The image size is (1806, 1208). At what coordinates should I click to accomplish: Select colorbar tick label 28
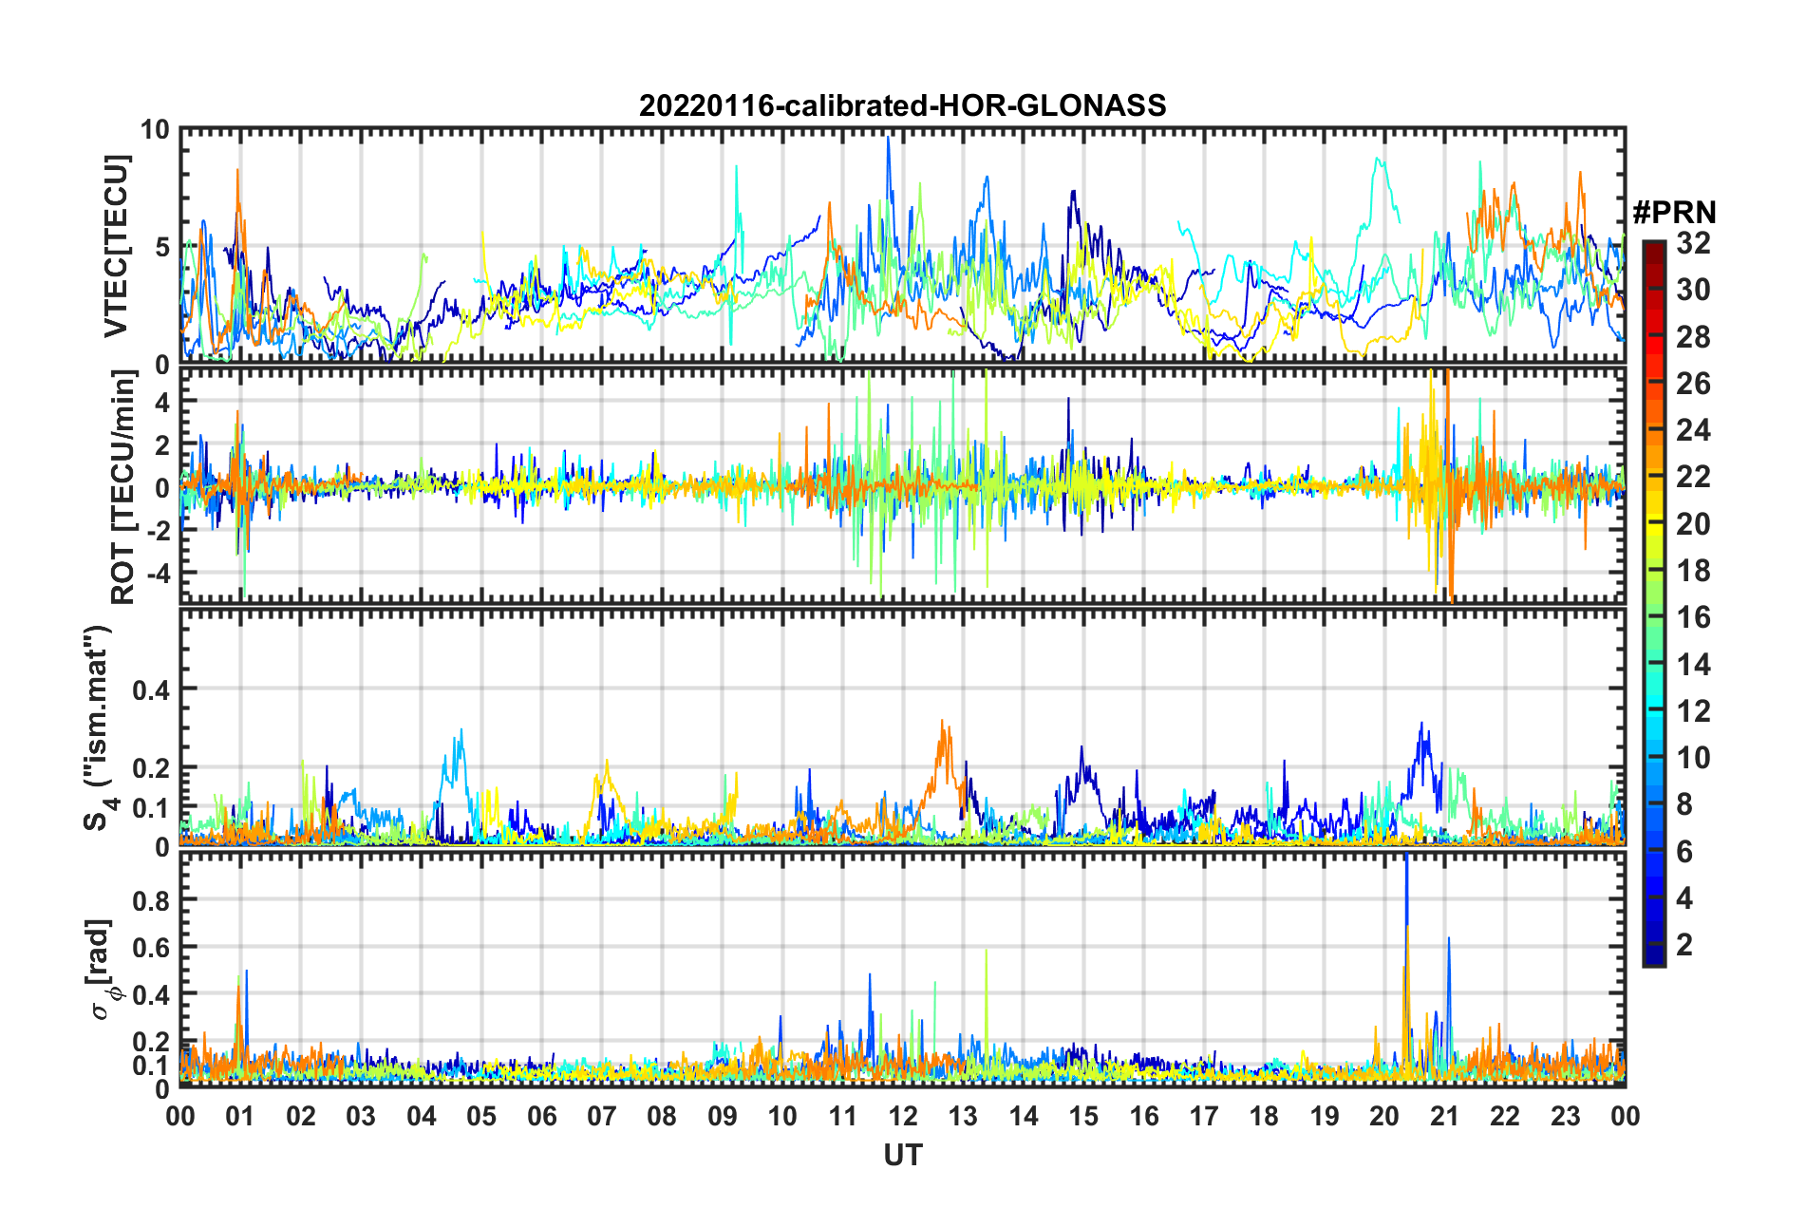coord(1693,336)
